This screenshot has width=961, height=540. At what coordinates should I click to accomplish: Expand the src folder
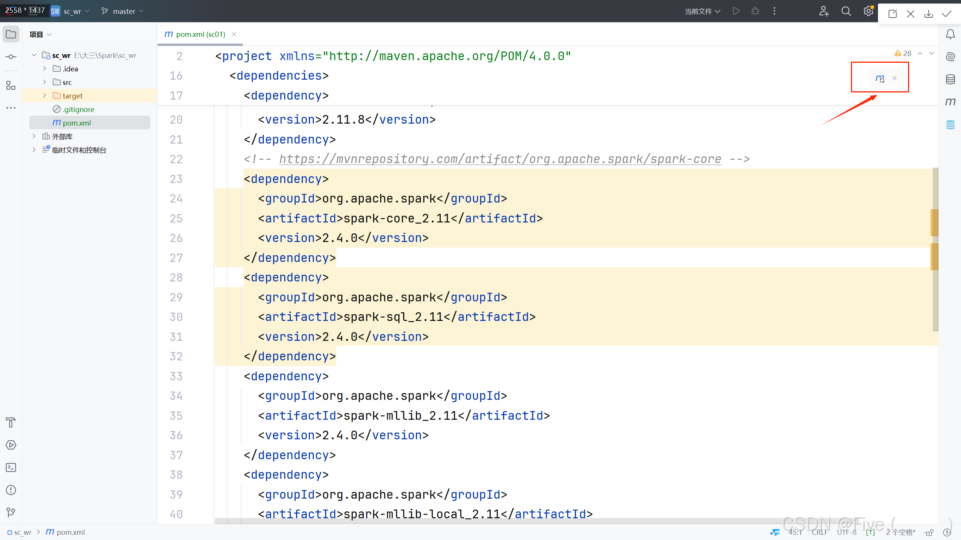coord(44,82)
